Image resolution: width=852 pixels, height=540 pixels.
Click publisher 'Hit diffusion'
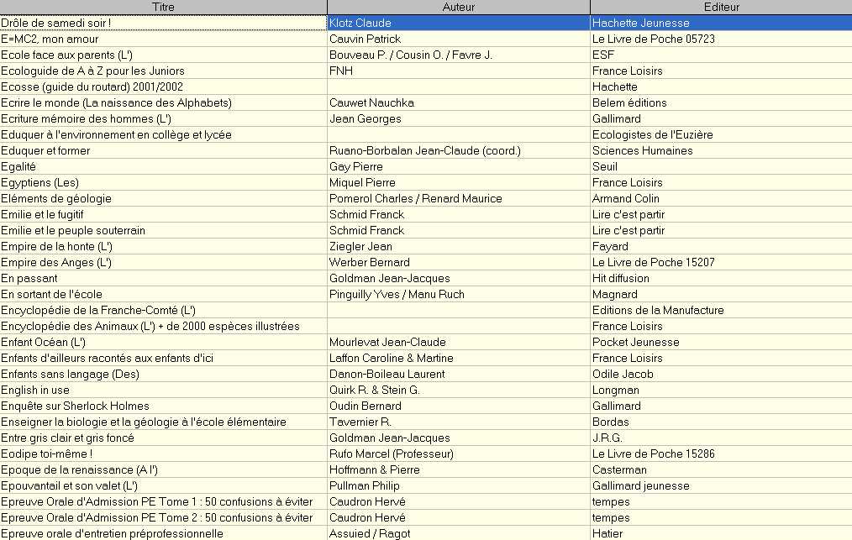pos(621,278)
